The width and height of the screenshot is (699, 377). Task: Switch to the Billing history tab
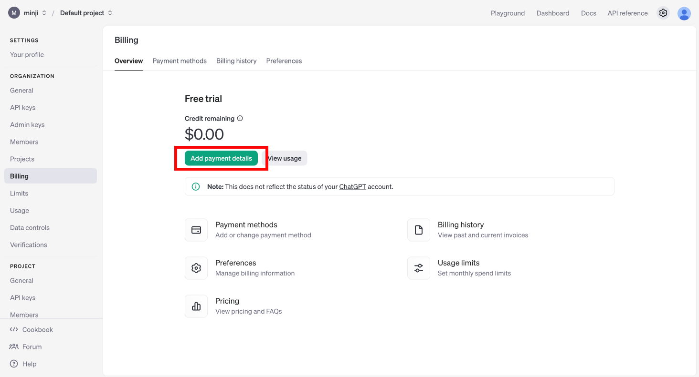(236, 61)
